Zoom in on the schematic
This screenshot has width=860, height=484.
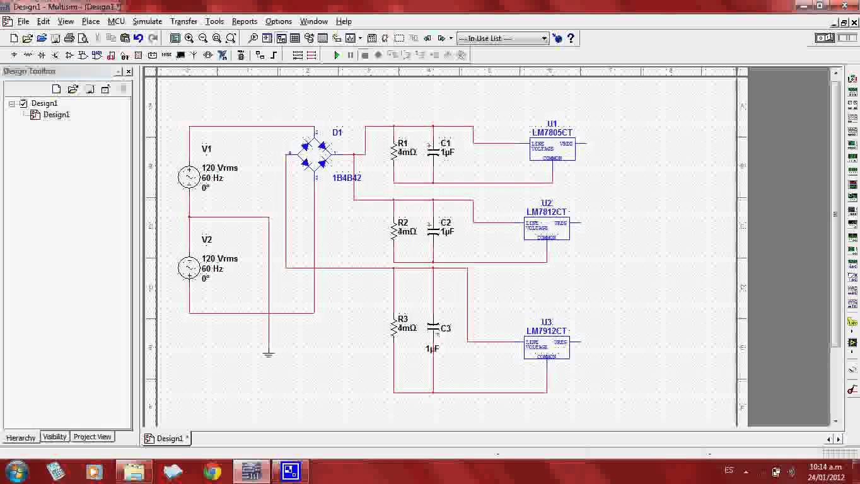(189, 38)
